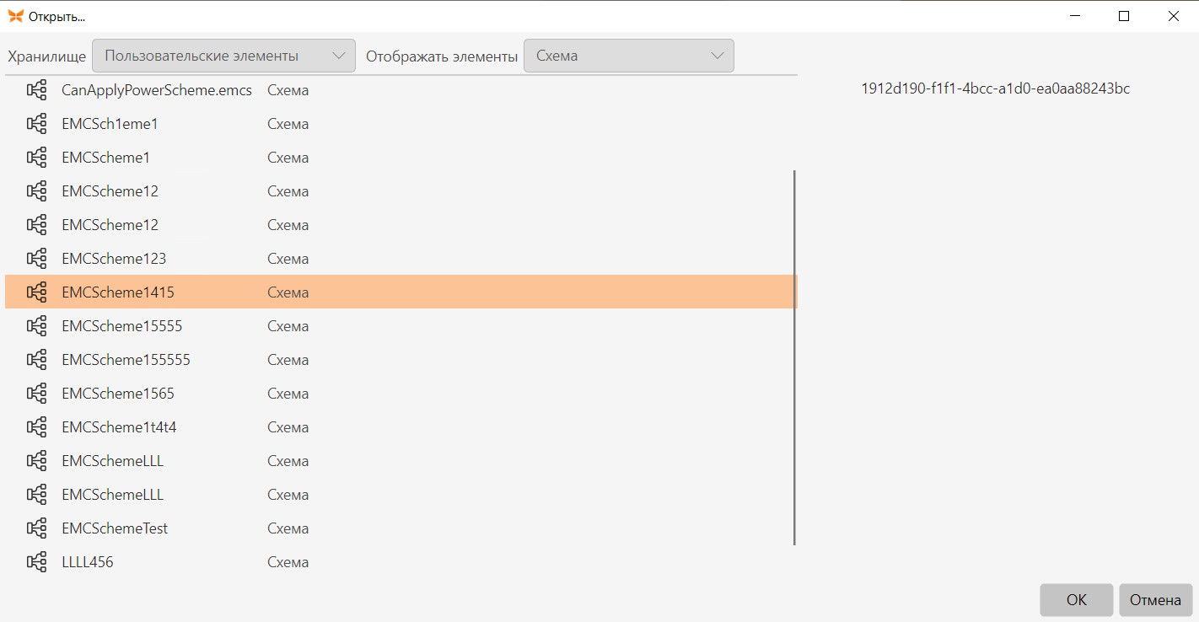Click the scheme icon next to CanApplyPowerScheme.emcs
This screenshot has width=1199, height=622.
[36, 90]
